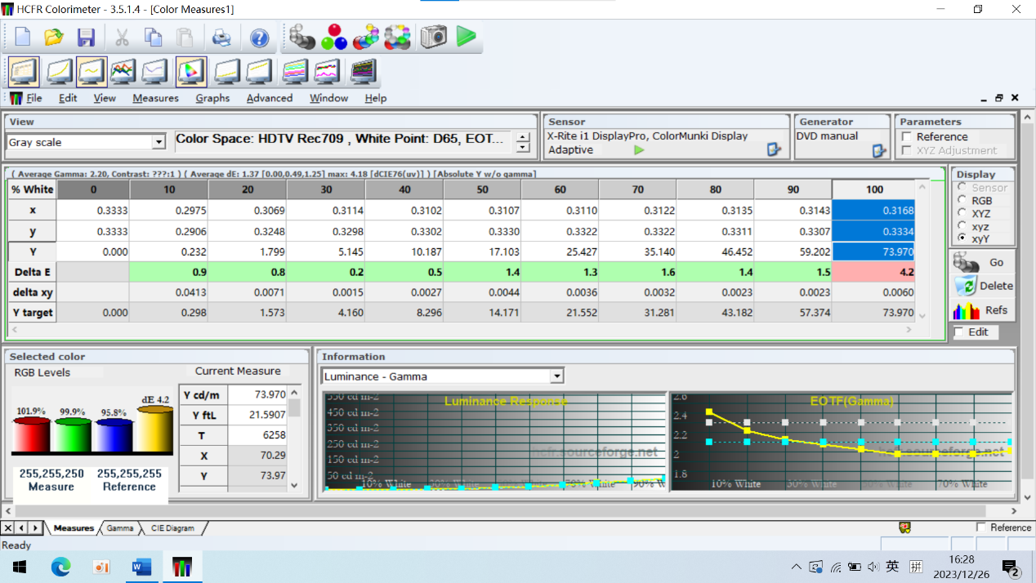Click the camera icon in the toolbar
The width and height of the screenshot is (1036, 583).
coord(433,38)
